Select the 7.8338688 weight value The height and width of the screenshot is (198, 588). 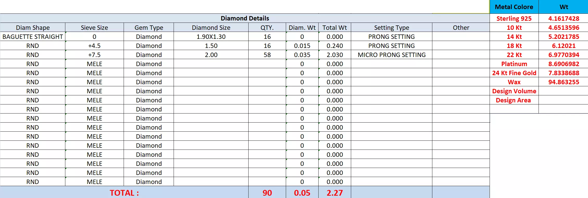click(564, 73)
